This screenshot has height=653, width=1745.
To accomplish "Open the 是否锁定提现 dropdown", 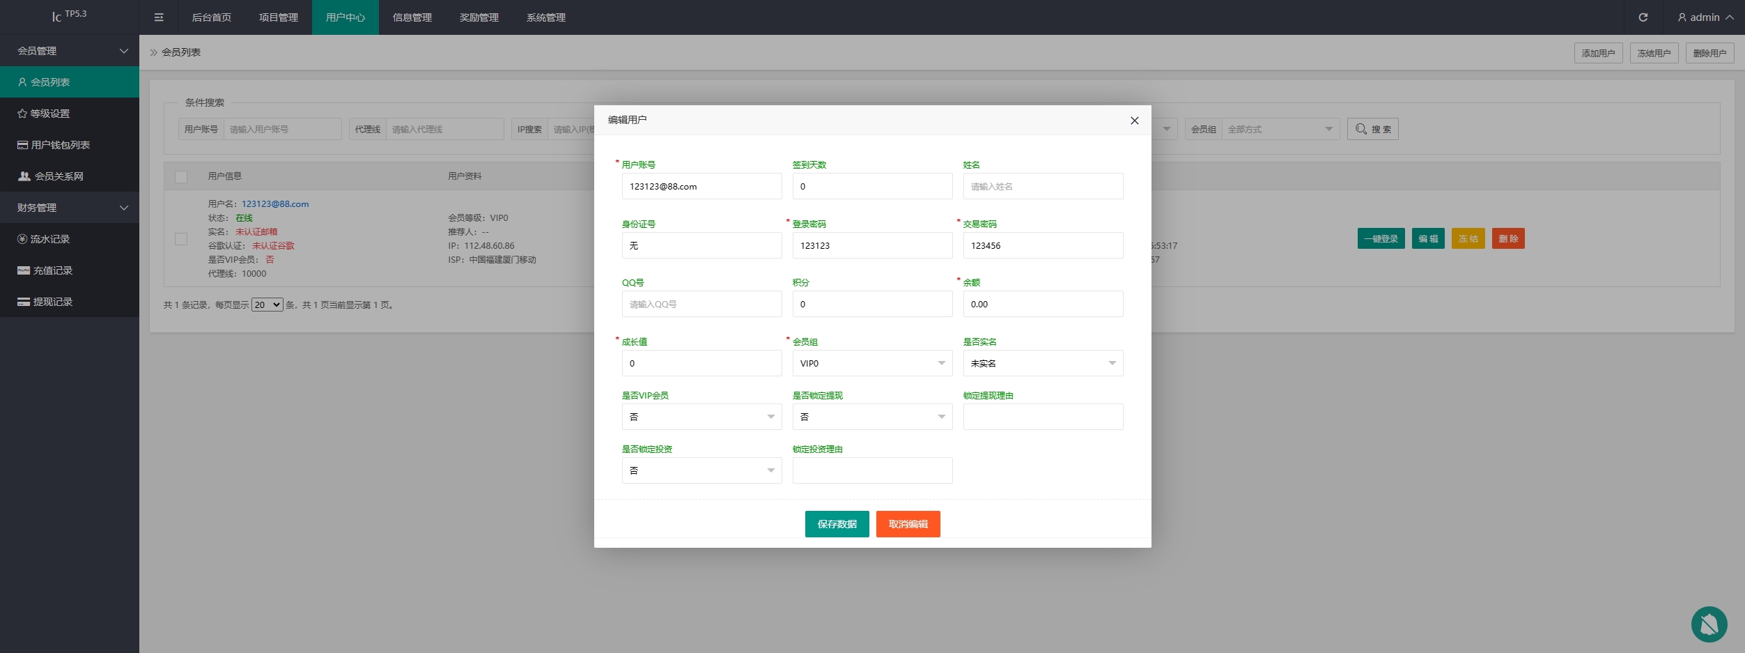I will (872, 417).
